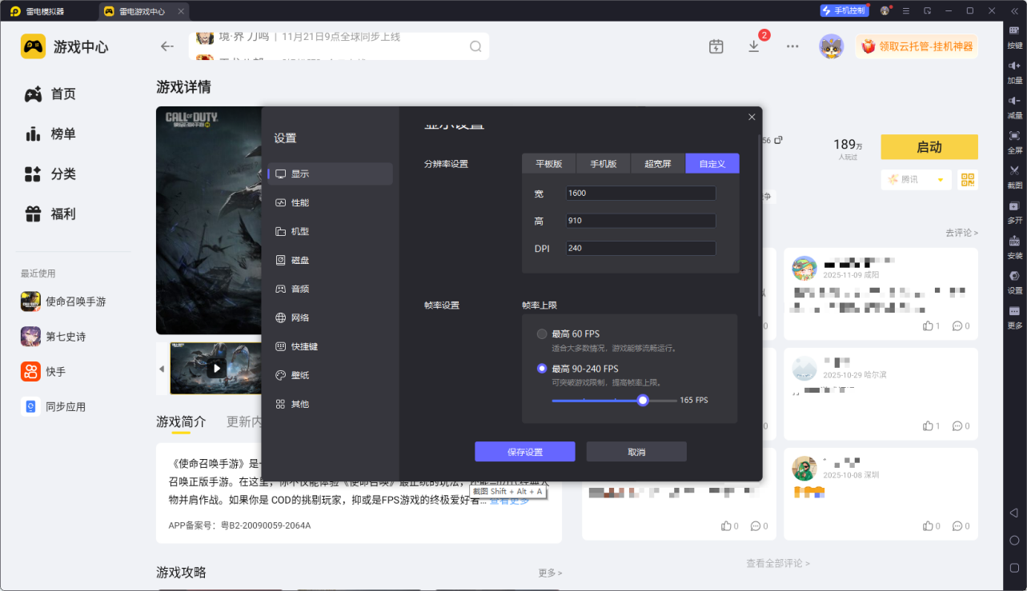Viewport: 1027px width, 591px height.
Task: Open the three-dot more menu in top bar
Action: pyautogui.click(x=792, y=46)
